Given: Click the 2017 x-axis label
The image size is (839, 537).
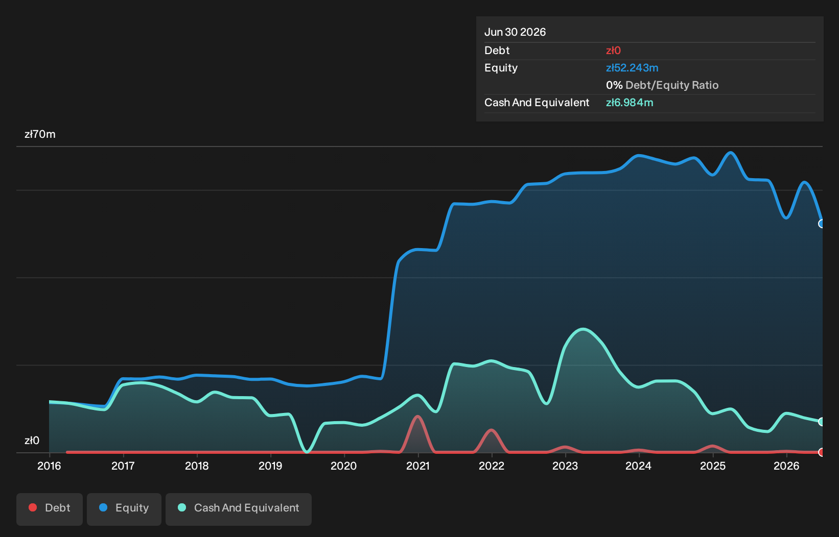Looking at the screenshot, I should [123, 466].
